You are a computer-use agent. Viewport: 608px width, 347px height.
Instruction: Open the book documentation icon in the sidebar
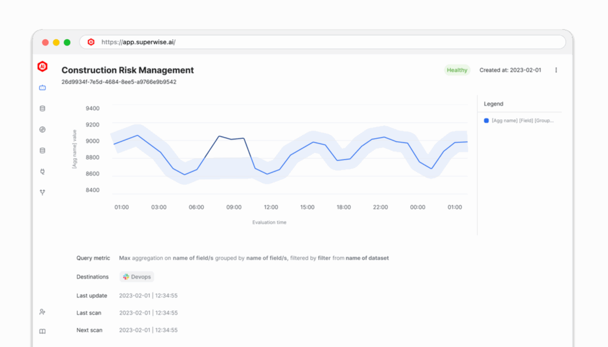click(42, 331)
